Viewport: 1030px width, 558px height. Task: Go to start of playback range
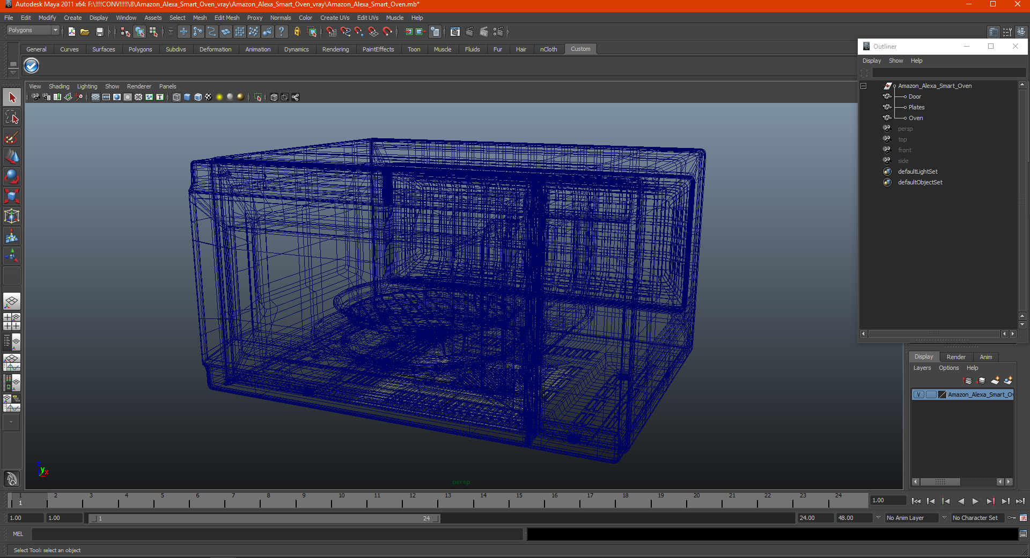click(x=916, y=501)
